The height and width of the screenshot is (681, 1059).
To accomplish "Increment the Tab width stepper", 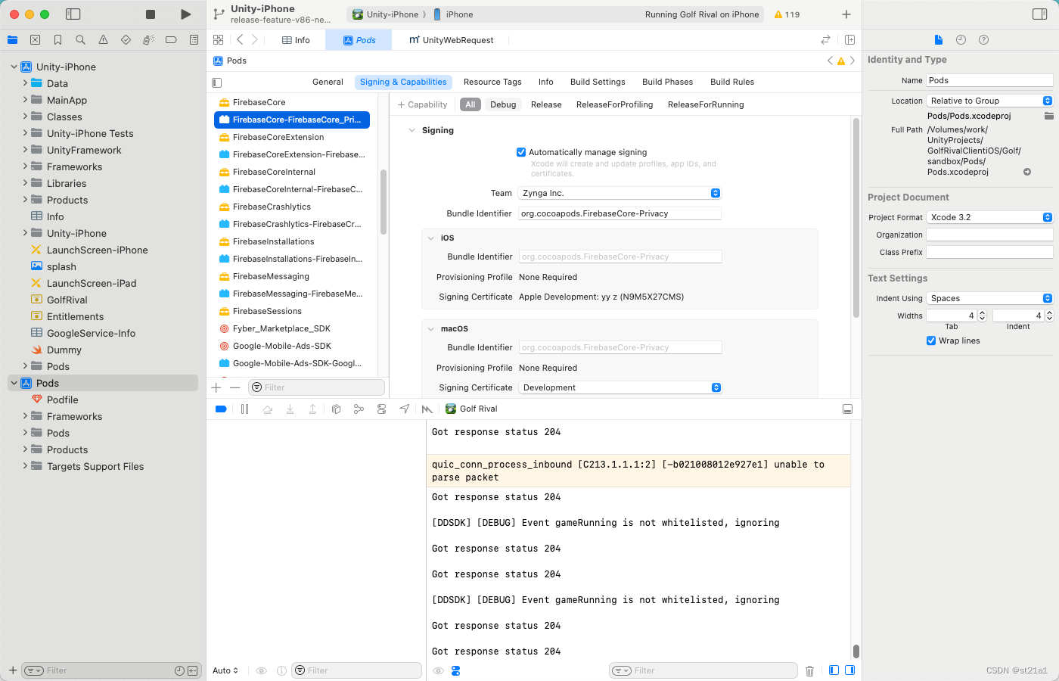I will click(x=982, y=313).
